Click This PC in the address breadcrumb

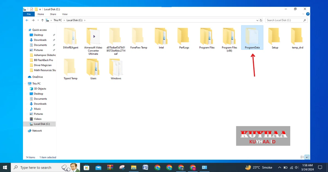[57, 20]
